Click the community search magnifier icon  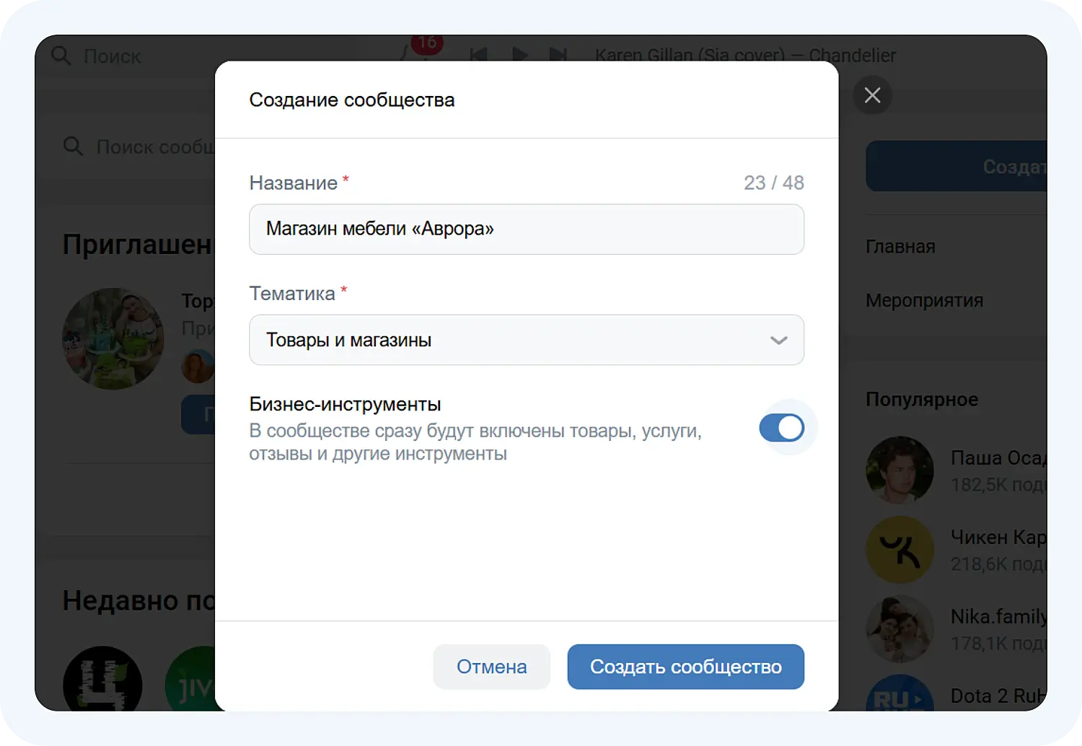[x=73, y=146]
